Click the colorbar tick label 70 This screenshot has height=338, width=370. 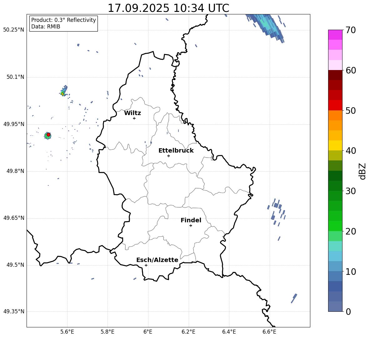coord(351,30)
